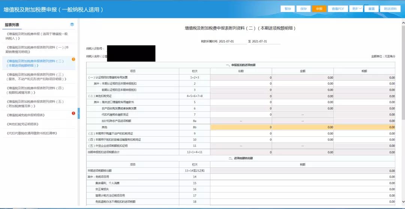Screen dimensions: 405x209
Task: Click the red badge on 增值税减免税申报明细表
Action: (73, 113)
